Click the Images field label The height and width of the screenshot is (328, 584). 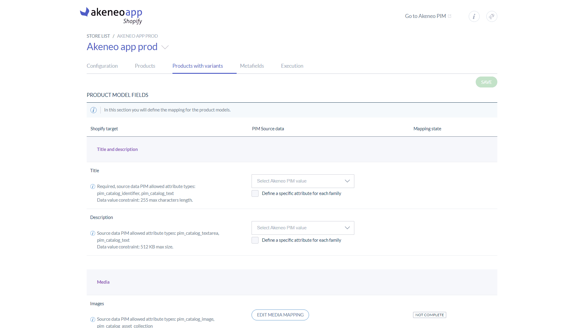[97, 304]
